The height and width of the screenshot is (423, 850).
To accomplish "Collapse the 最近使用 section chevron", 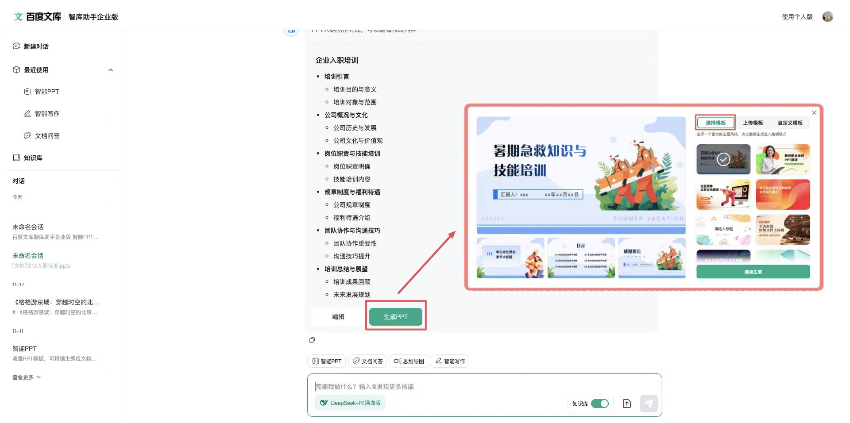I will click(x=111, y=70).
